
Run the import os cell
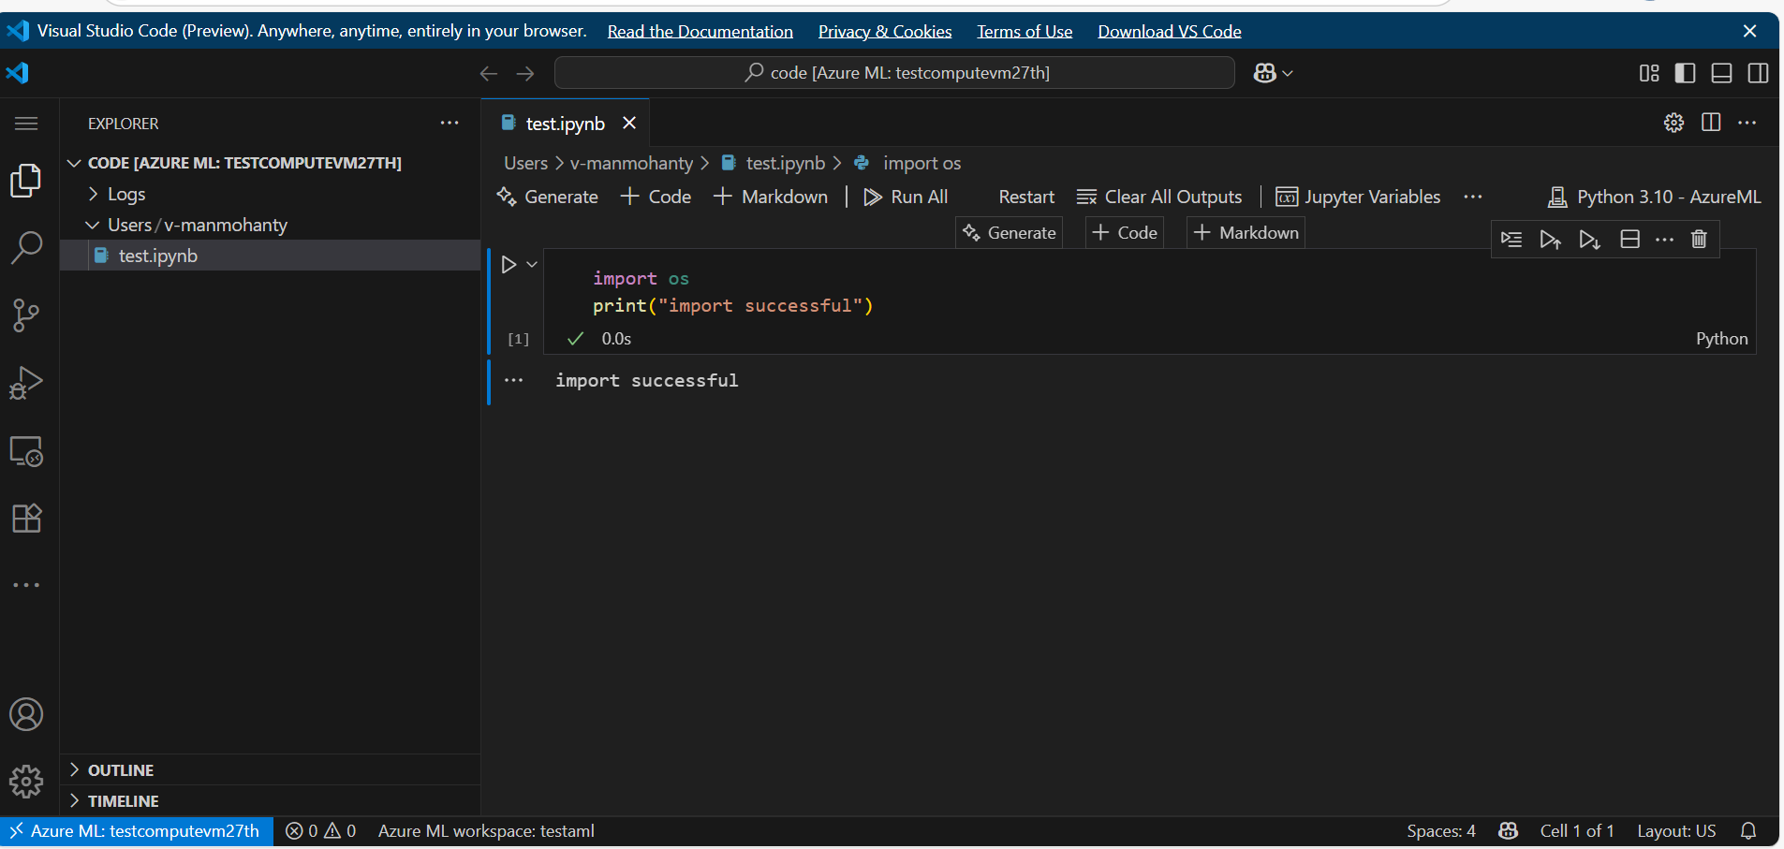coord(509,265)
